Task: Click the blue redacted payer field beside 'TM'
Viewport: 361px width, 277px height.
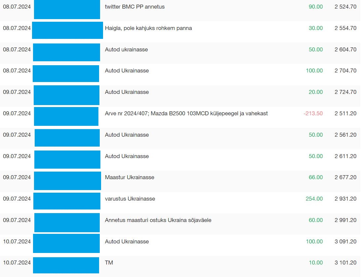Action: 66,265
